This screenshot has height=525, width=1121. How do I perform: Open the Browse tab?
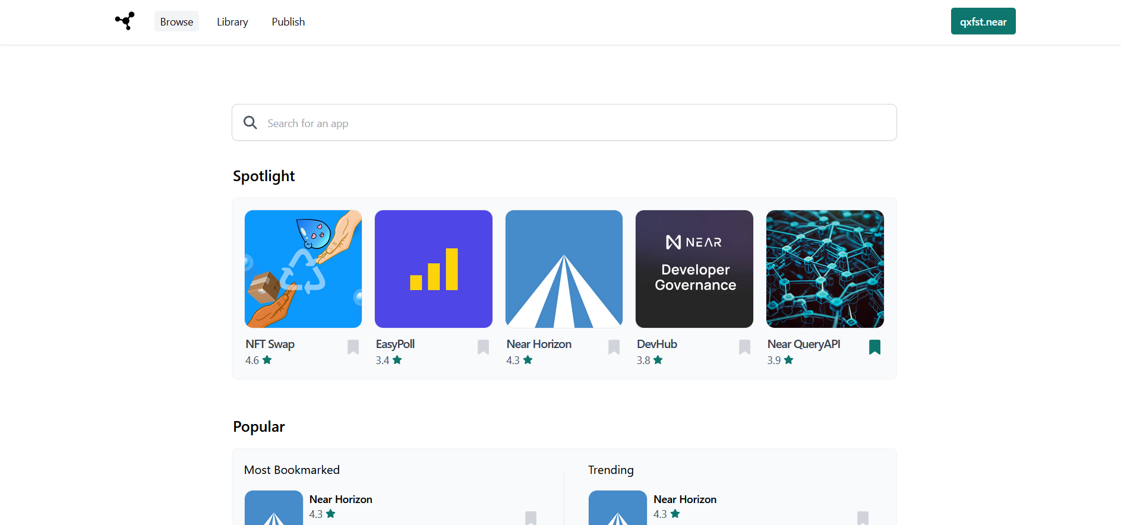(x=176, y=21)
